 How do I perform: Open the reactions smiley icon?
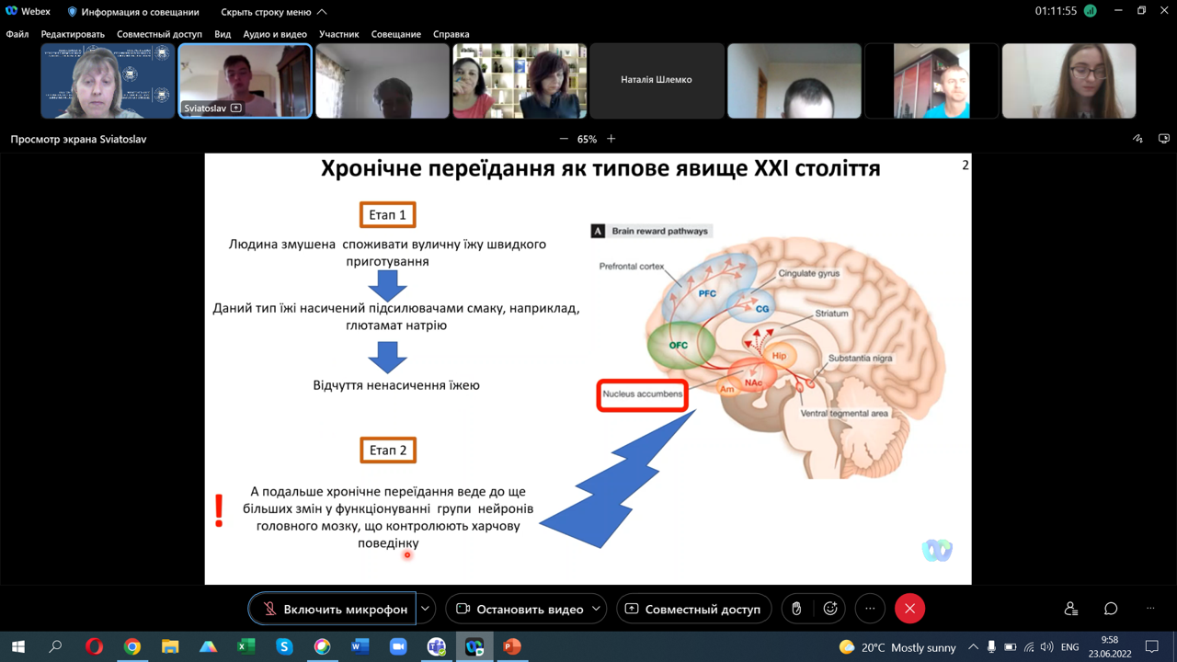point(830,609)
